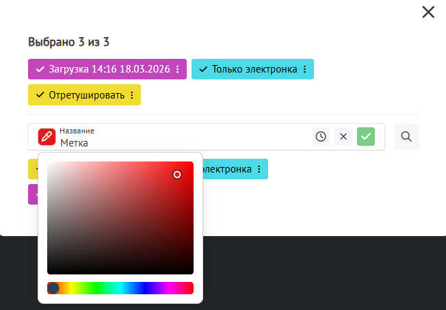
Task: Click the hue slider handle
Action: [53, 288]
